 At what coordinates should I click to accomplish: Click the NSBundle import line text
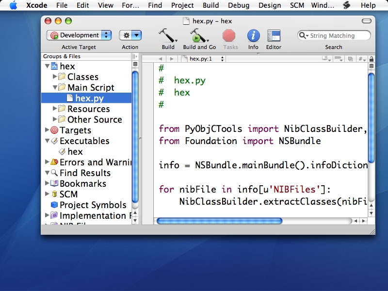pyautogui.click(x=240, y=141)
